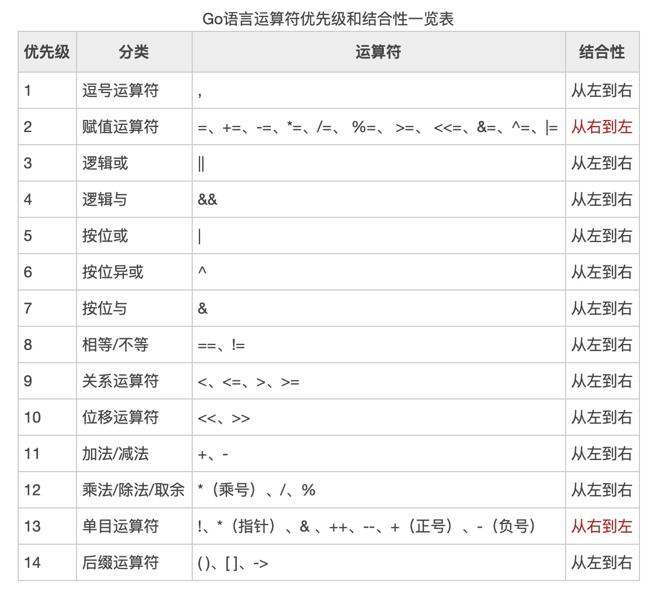This screenshot has height=591, width=651.
Task: Click priority number '6' cell
Action: tap(47, 272)
